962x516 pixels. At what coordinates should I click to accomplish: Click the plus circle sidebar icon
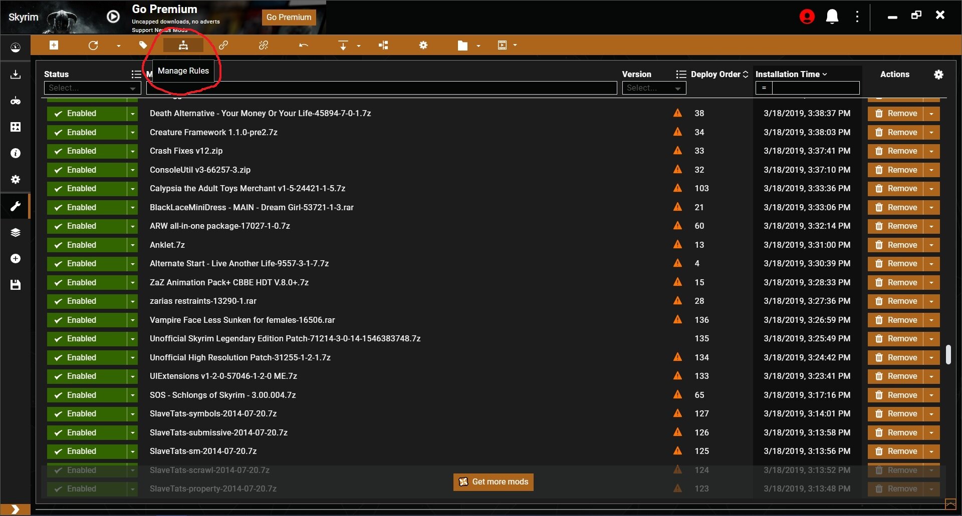tap(16, 259)
